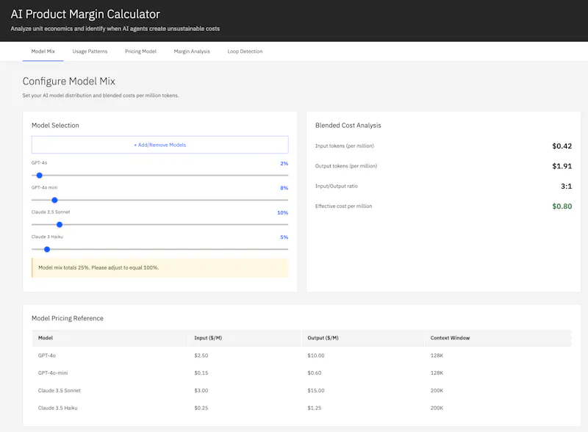Click the Add/Remove Models button

(x=159, y=145)
